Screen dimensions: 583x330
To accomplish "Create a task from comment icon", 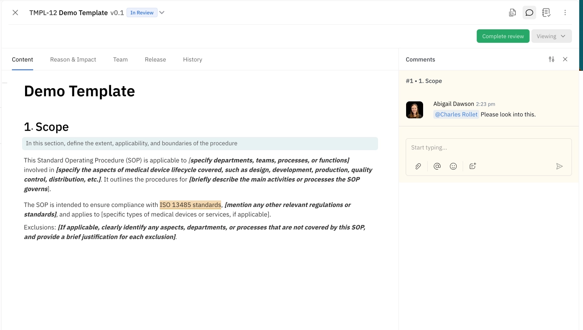I will coord(472,166).
